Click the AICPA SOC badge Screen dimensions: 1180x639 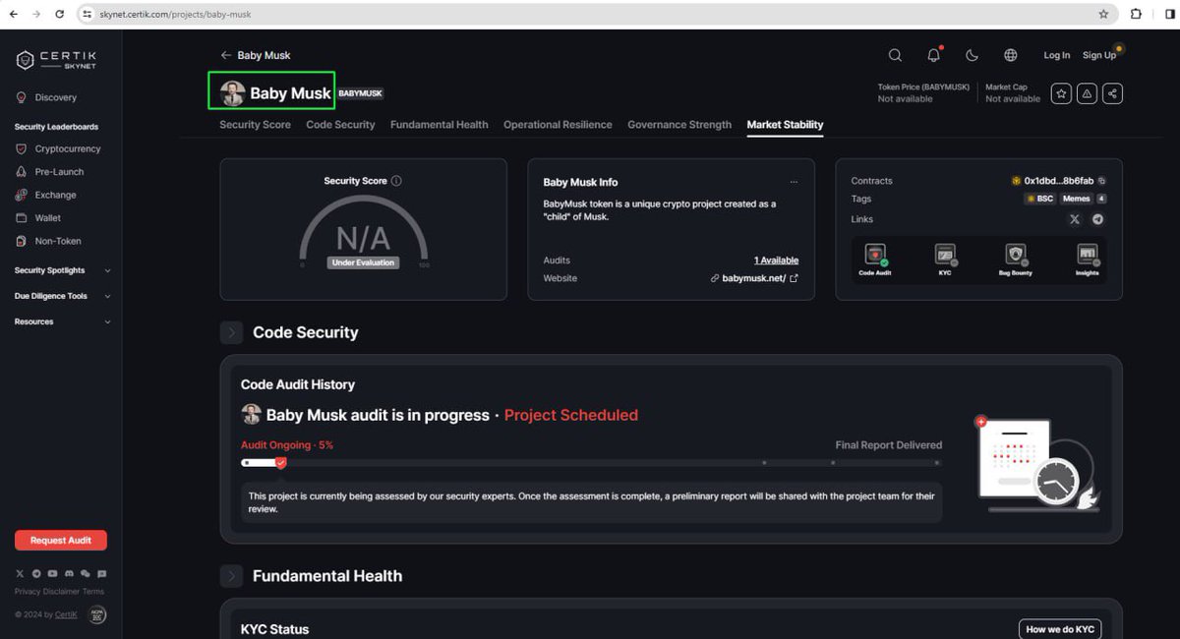pyautogui.click(x=97, y=614)
